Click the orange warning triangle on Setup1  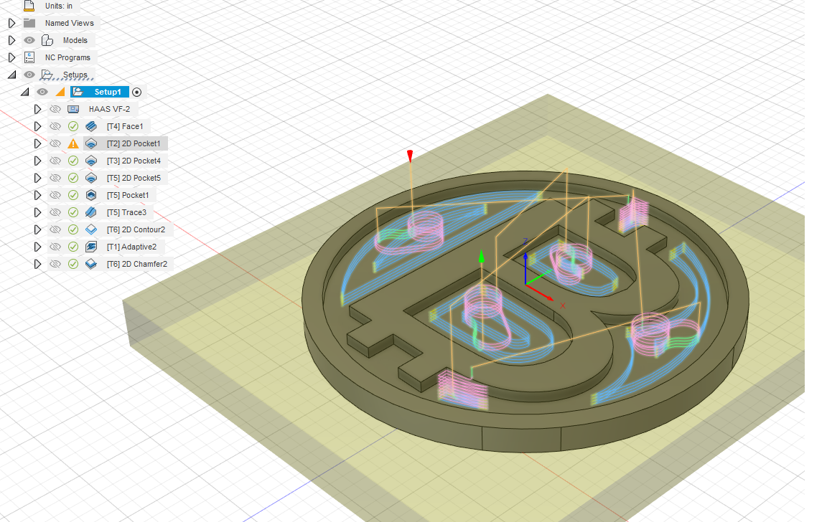60,92
